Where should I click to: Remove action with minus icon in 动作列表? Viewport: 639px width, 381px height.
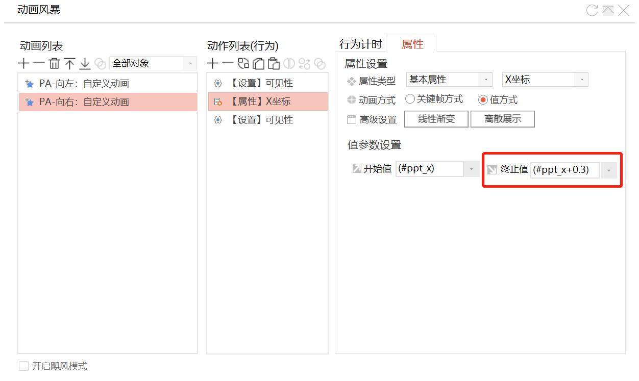tap(228, 64)
